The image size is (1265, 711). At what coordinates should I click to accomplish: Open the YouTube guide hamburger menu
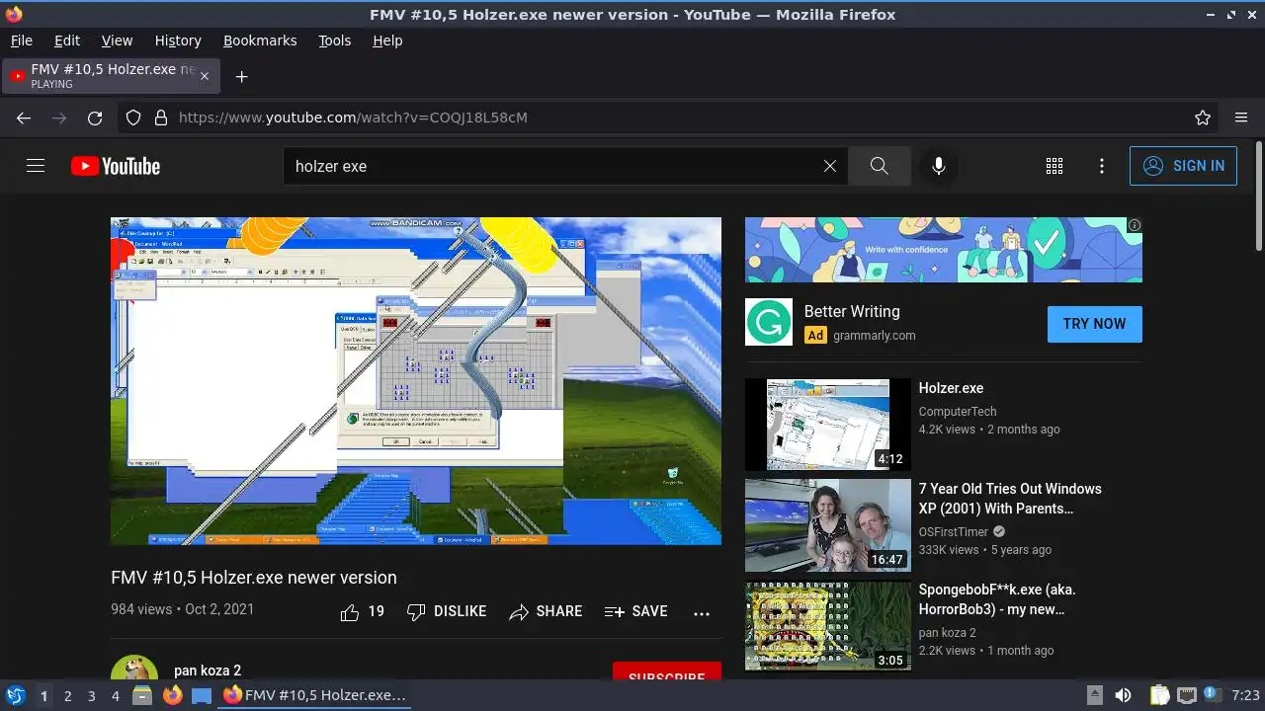[x=36, y=166]
